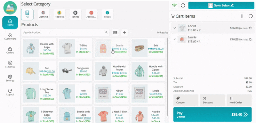Focus the Search Product field
Viewport: 256px width, 123px height.
click(x=65, y=32)
